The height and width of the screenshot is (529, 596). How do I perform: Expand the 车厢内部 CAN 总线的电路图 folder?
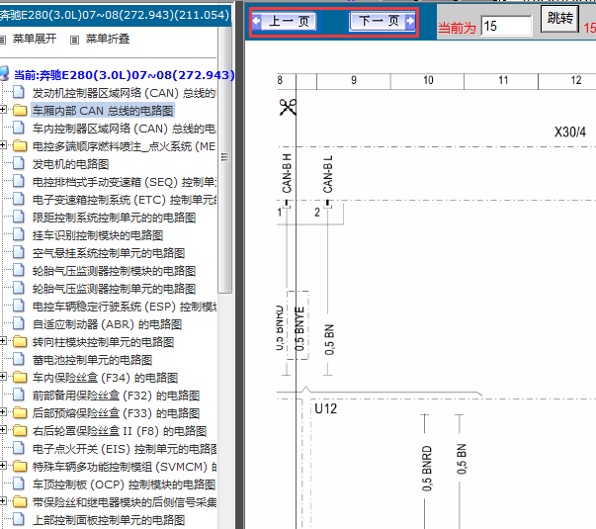pyautogui.click(x=3, y=110)
